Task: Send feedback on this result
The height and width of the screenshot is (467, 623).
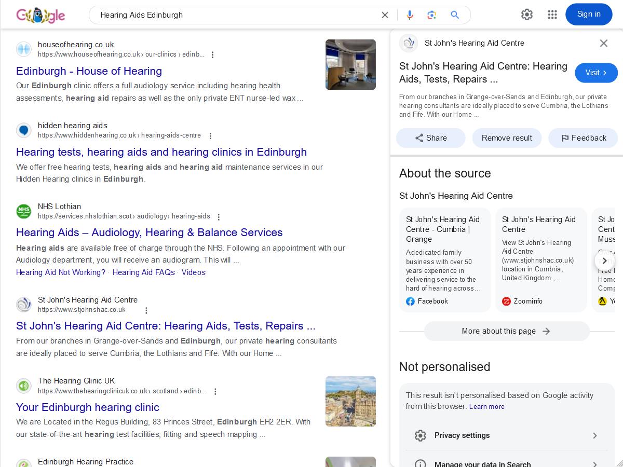Action: (x=584, y=138)
